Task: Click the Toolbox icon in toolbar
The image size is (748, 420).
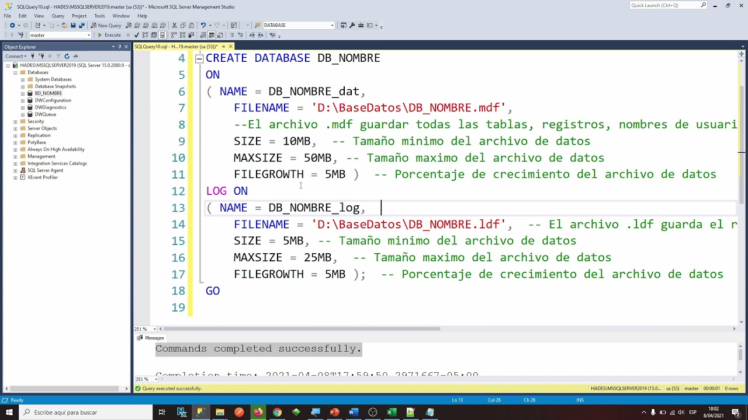Action: coord(361,26)
